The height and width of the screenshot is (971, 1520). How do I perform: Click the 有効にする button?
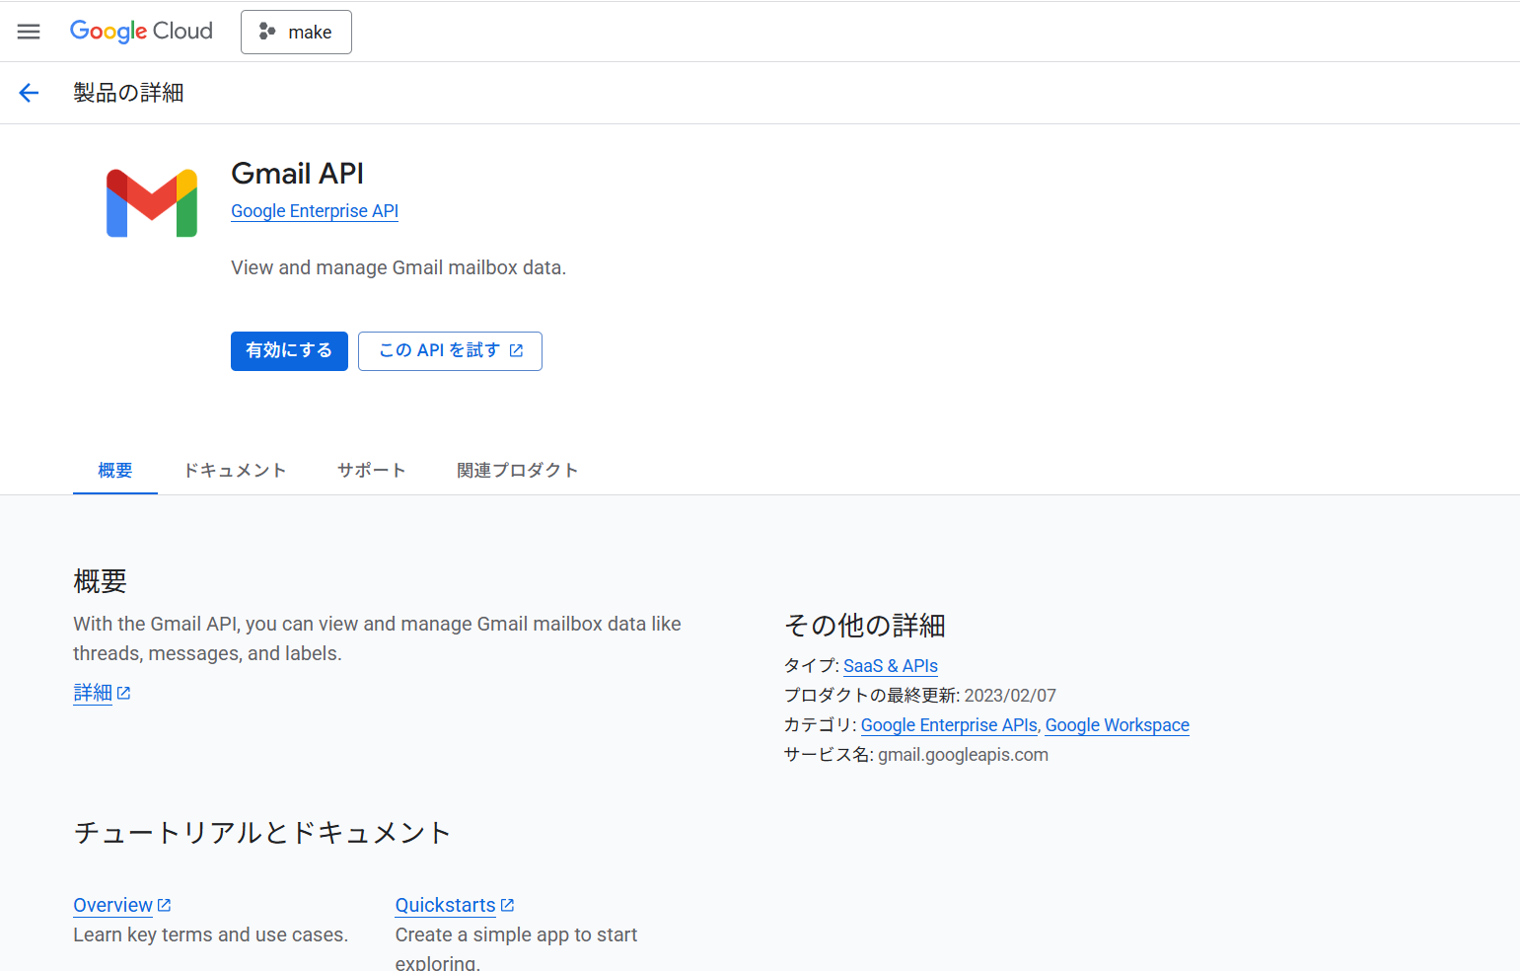click(289, 351)
